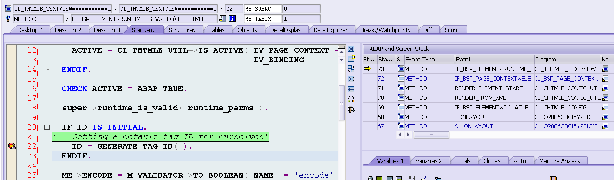
Task: Click the tool Settings icon below headset icon
Action: (351, 109)
